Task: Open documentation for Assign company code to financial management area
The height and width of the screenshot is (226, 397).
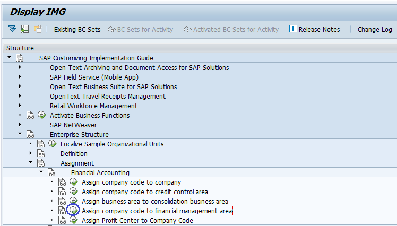Action: click(x=62, y=211)
